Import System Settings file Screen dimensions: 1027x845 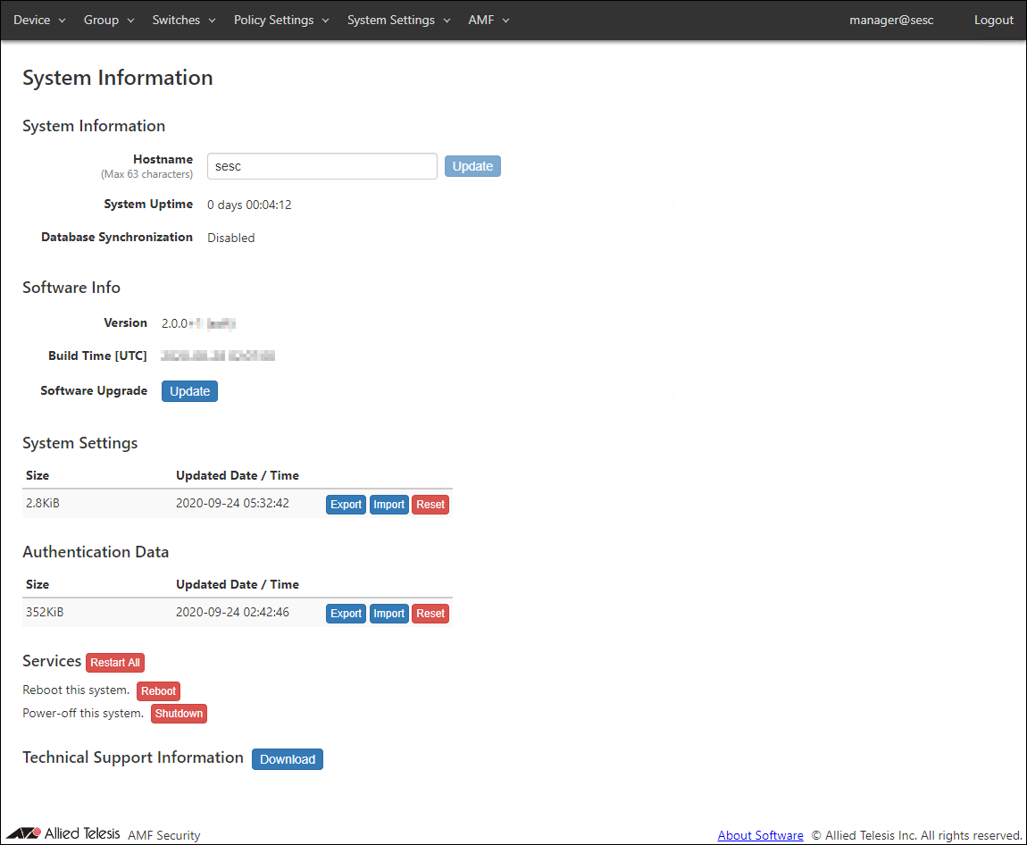click(388, 505)
